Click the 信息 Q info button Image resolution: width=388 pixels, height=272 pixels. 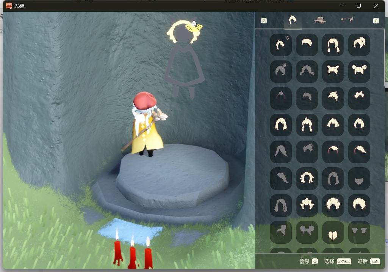[x=308, y=261]
